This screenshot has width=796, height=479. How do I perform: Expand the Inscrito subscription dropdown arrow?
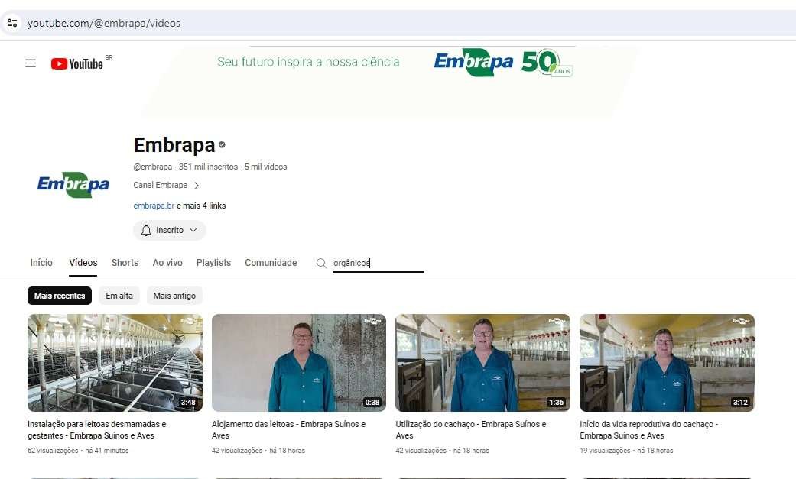(193, 231)
